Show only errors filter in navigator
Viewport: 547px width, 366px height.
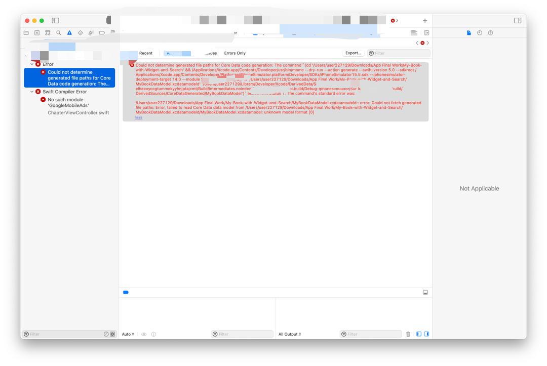tap(112, 334)
